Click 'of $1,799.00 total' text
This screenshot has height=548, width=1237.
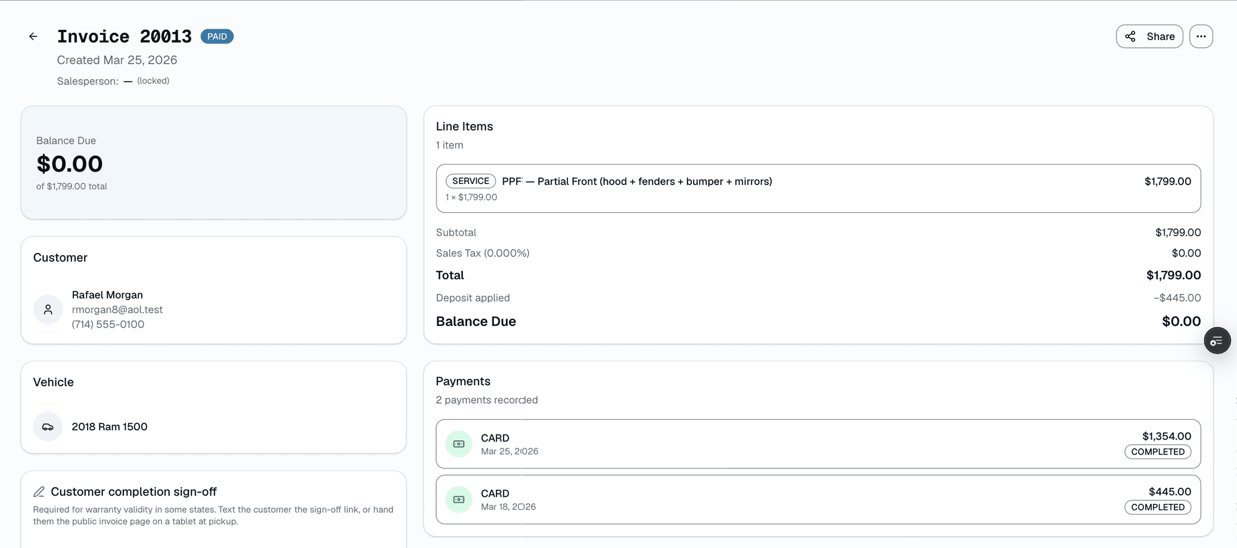pos(72,186)
